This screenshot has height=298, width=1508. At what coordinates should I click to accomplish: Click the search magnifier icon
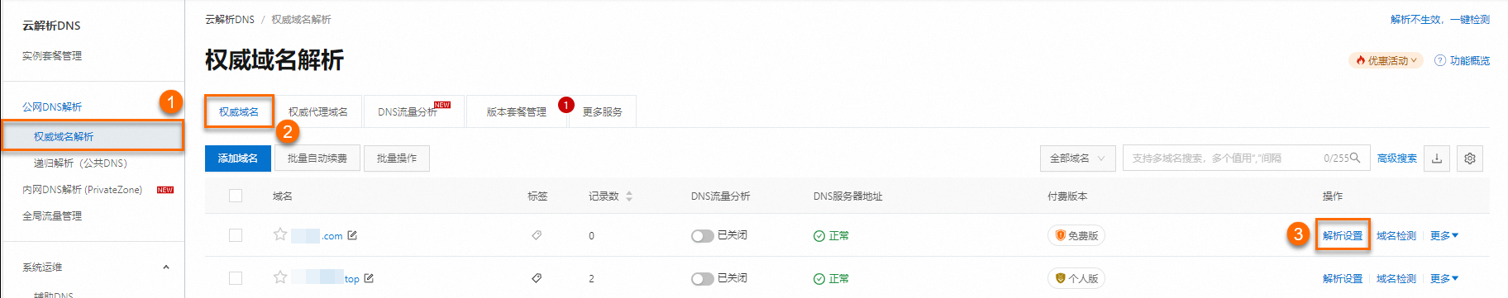point(1355,158)
